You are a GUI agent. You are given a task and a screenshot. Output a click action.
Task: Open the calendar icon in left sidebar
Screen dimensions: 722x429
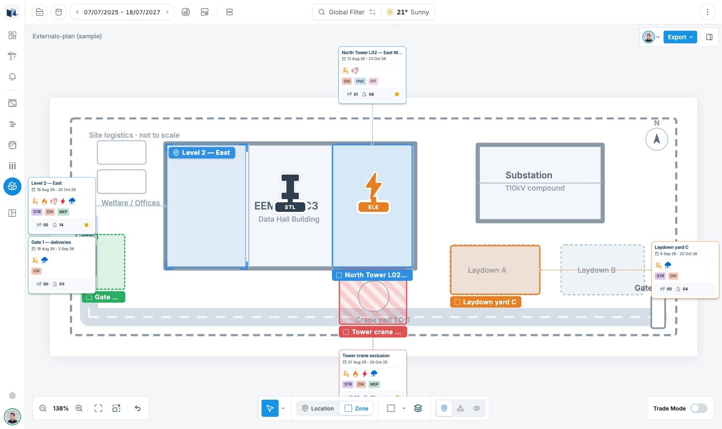click(x=12, y=145)
